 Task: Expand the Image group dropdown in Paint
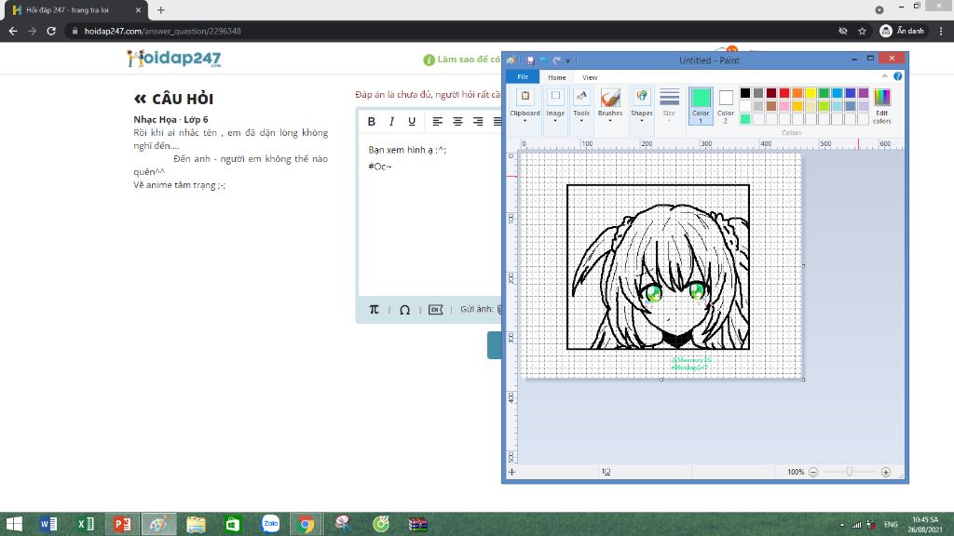click(555, 106)
